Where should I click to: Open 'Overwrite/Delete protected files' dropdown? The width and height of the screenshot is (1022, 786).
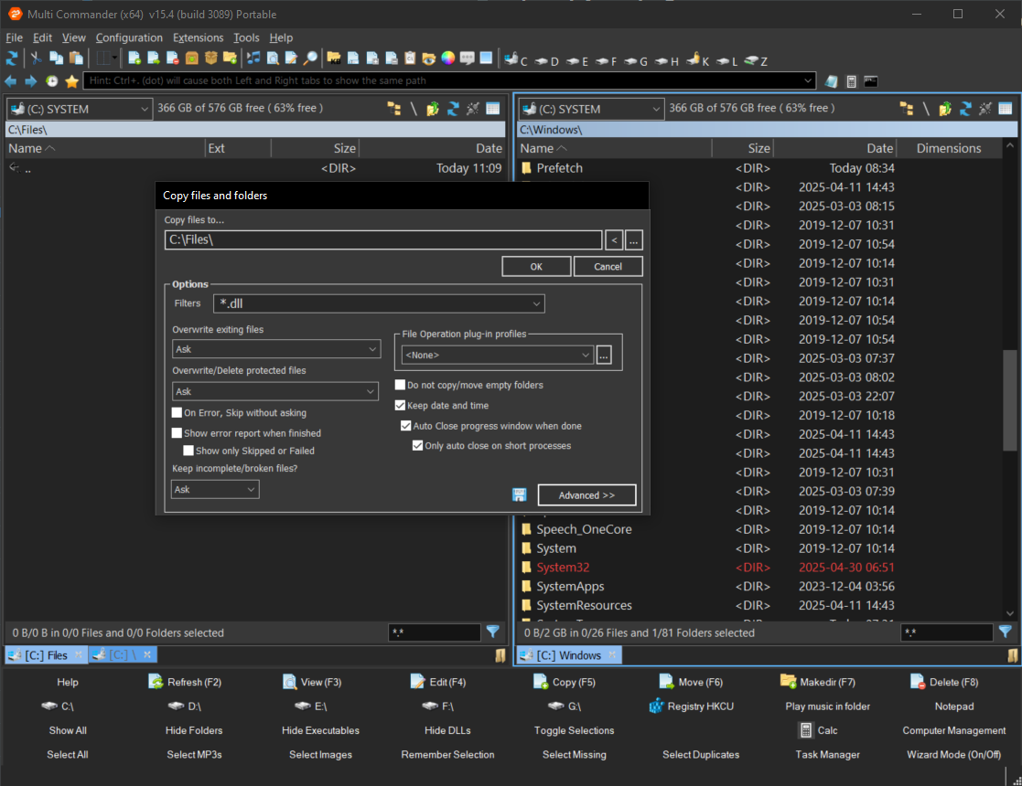(371, 391)
